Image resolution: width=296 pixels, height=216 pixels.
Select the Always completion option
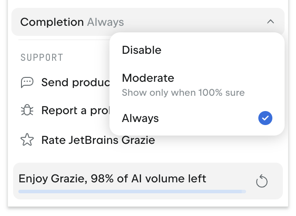141,118
